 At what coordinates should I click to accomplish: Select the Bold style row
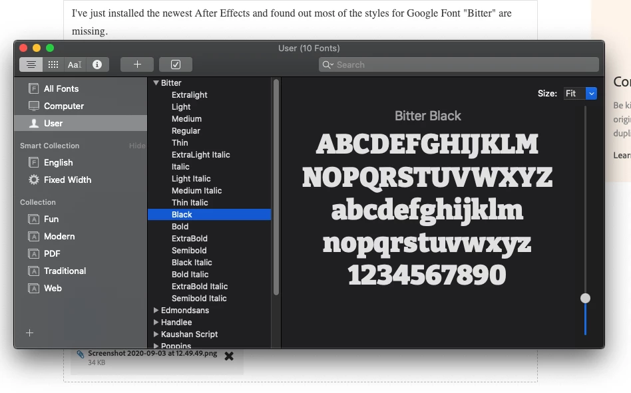tap(209, 227)
